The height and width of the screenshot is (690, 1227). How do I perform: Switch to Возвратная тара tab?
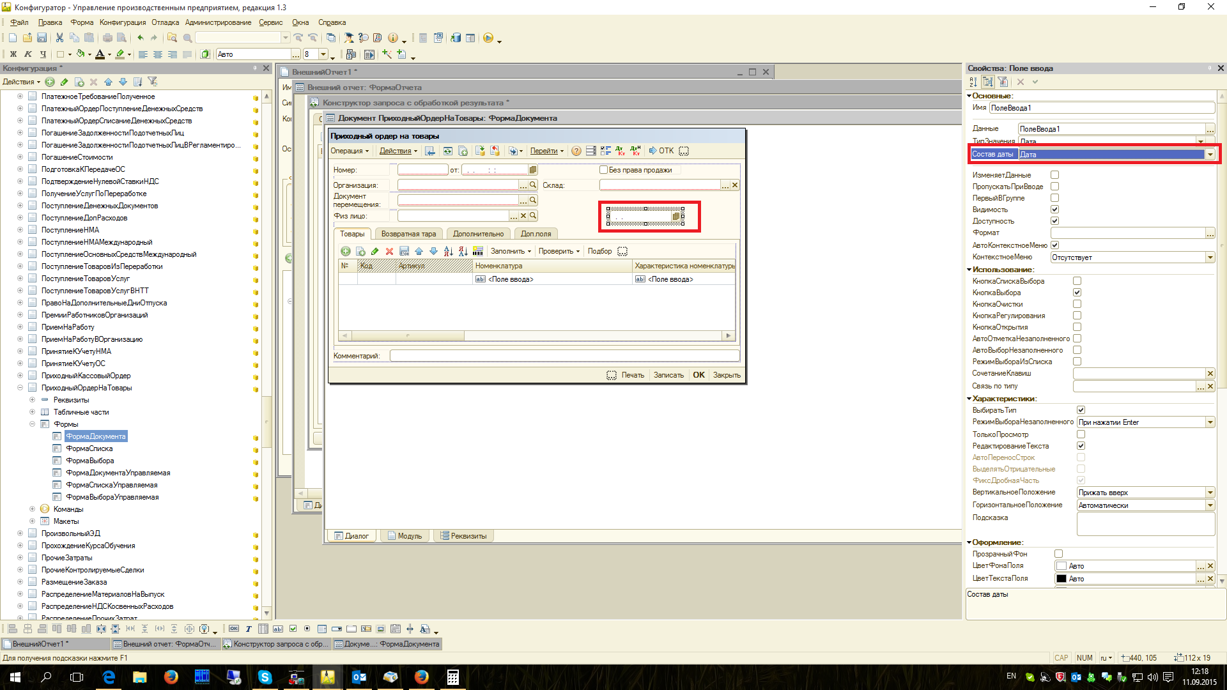[x=408, y=234]
